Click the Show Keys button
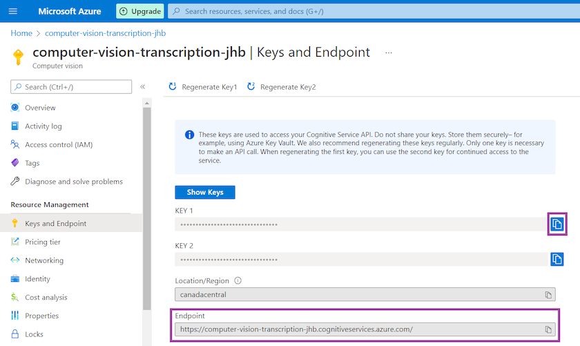 205,192
